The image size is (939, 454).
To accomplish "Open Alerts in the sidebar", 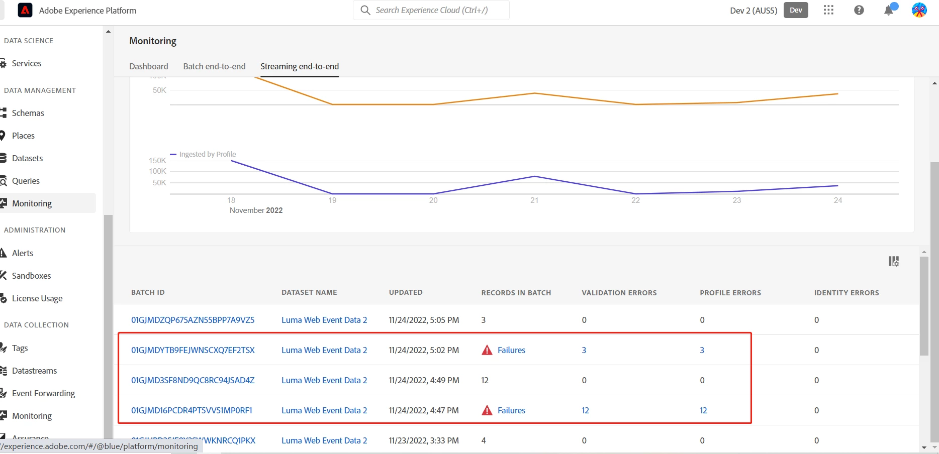I will [23, 253].
